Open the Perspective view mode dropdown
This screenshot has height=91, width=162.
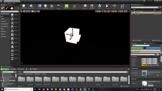click(x=27, y=11)
